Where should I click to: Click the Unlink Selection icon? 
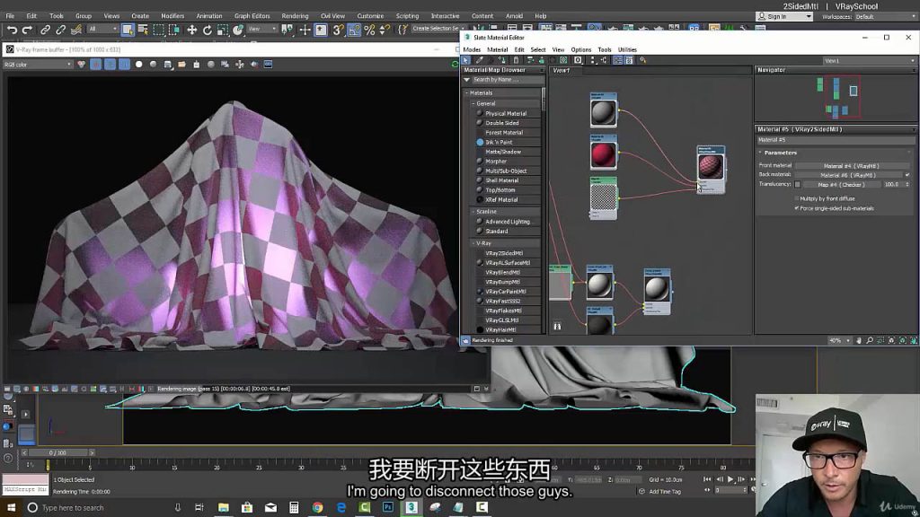(60, 30)
